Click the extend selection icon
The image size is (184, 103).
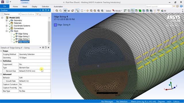point(155,11)
